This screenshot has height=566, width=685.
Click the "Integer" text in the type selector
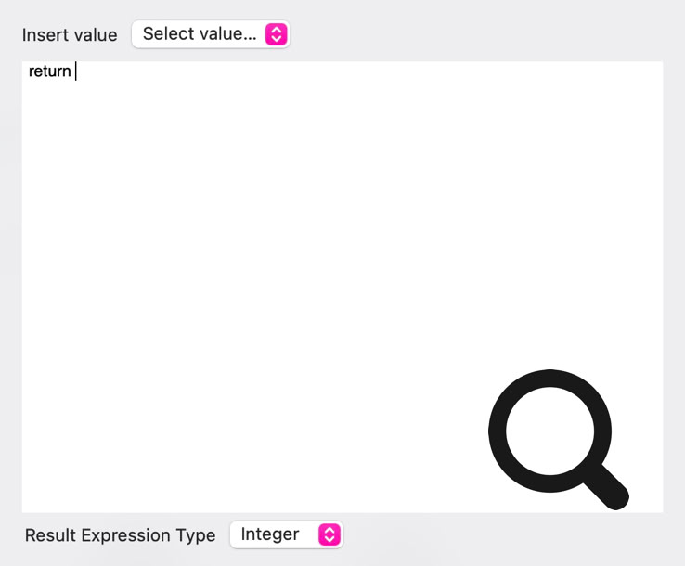tap(269, 534)
